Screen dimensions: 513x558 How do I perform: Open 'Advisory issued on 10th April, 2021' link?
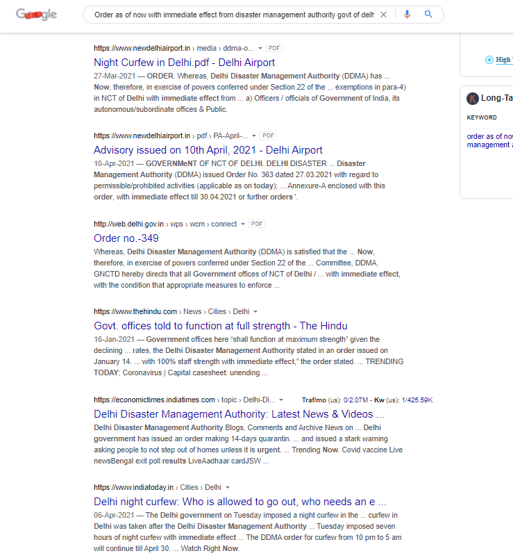tap(208, 150)
